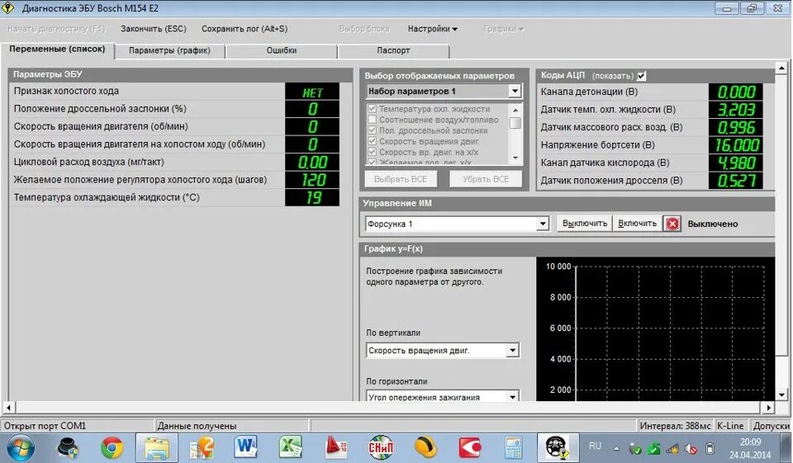Screen dimensions: 793x463
Task: Open the calculator icon in the taskbar
Action: point(514,448)
